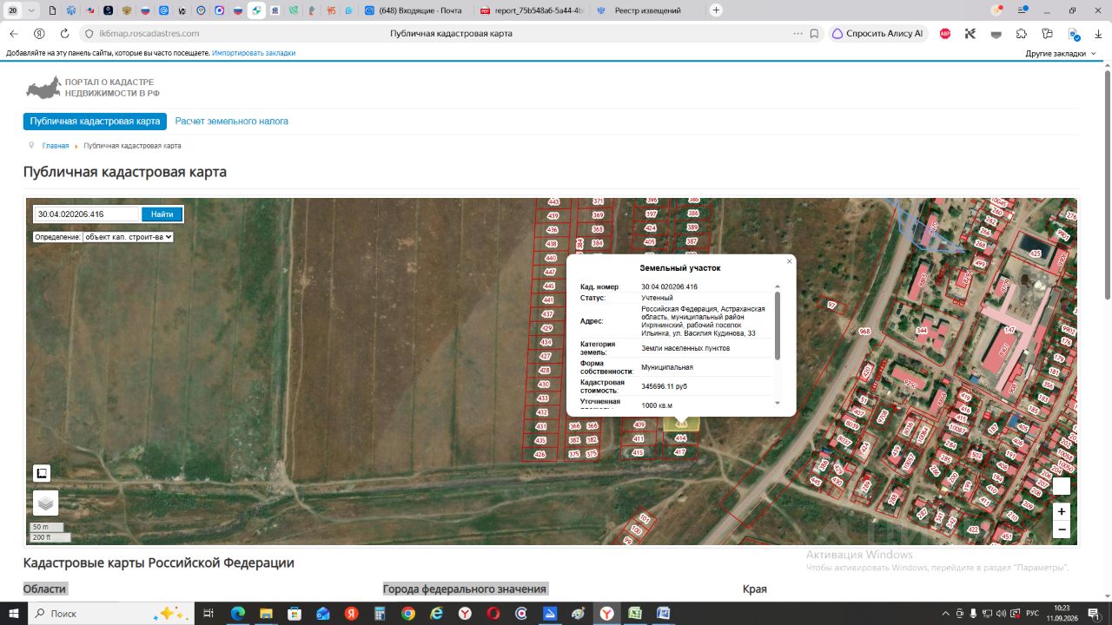Image resolution: width=1112 pixels, height=625 pixels.
Task: Open the browser extensions puzzle icon
Action: click(x=1021, y=33)
